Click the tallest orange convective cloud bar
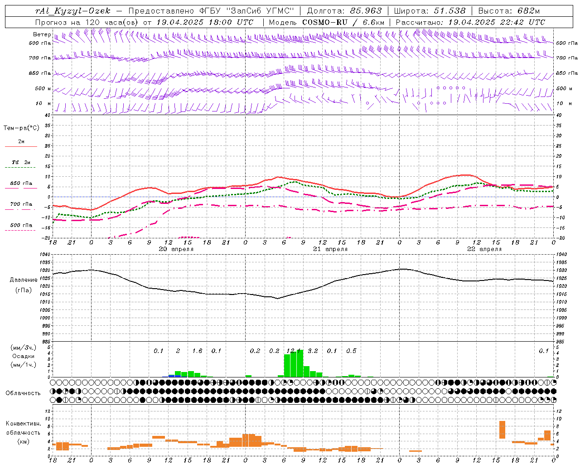Viewport: 580px width, 464px height. 502,430
